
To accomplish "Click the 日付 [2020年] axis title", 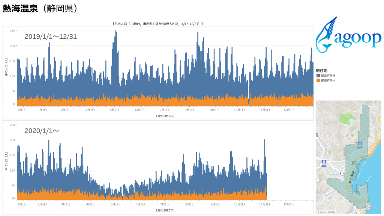I will tap(165, 210).
